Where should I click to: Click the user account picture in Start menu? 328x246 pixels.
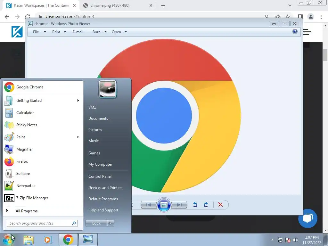pyautogui.click(x=108, y=89)
